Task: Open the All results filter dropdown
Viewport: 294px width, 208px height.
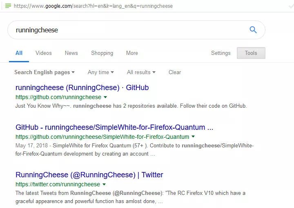Action: (x=141, y=72)
